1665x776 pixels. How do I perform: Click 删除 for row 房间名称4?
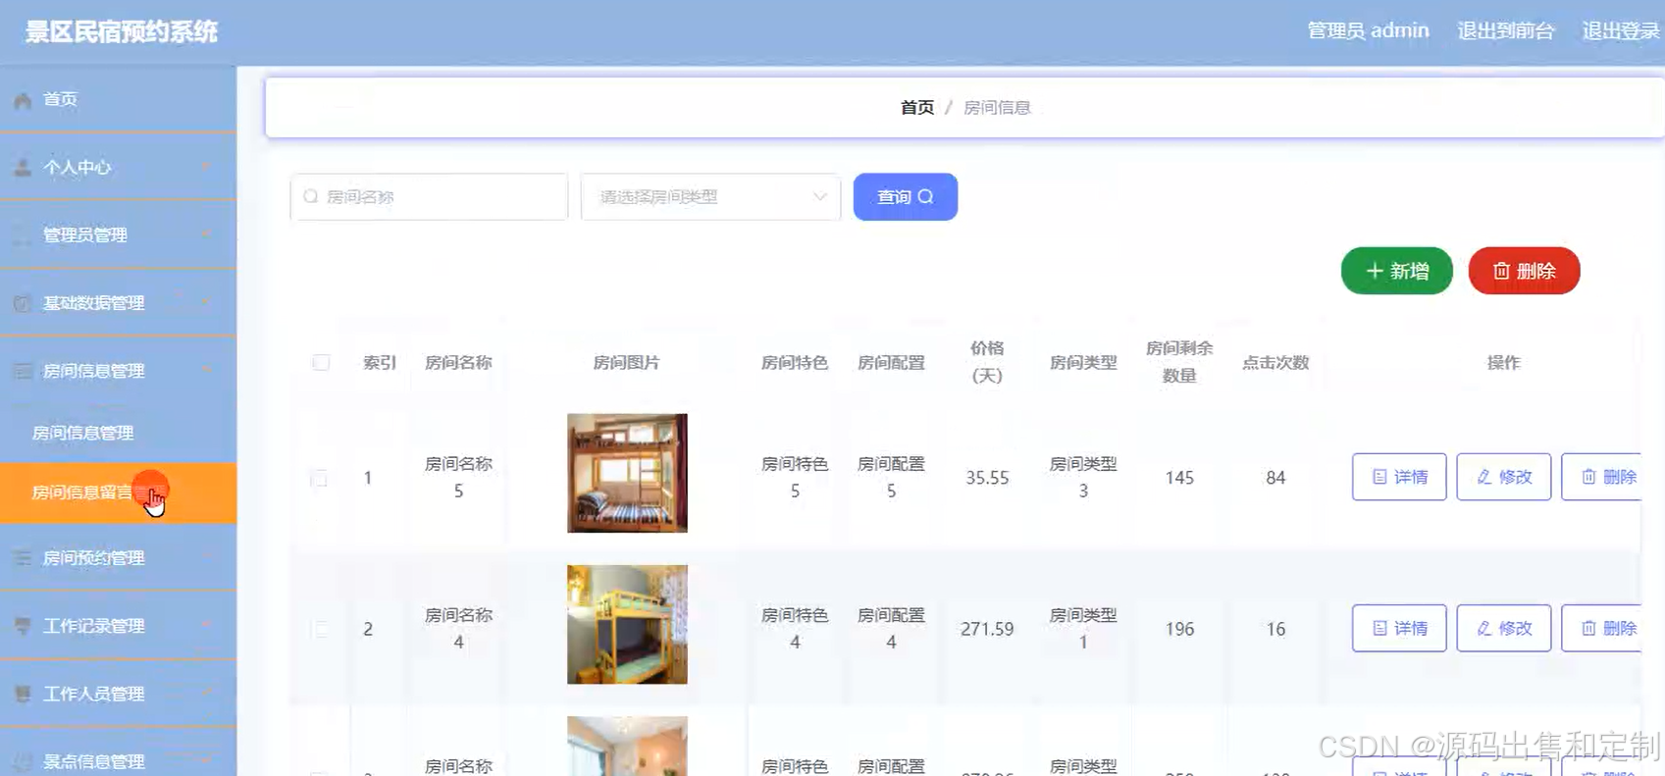pyautogui.click(x=1601, y=628)
